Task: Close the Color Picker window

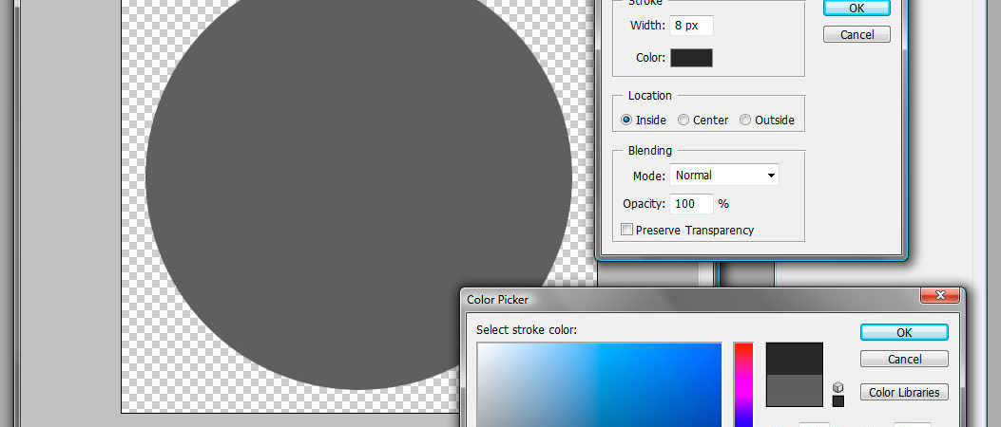Action: [x=940, y=296]
